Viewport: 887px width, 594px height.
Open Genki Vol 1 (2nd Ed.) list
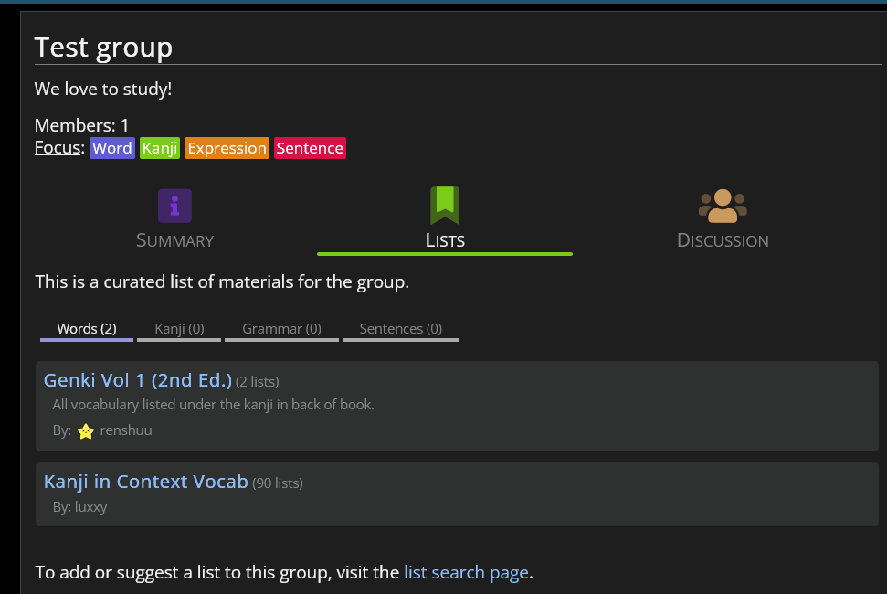[138, 380]
